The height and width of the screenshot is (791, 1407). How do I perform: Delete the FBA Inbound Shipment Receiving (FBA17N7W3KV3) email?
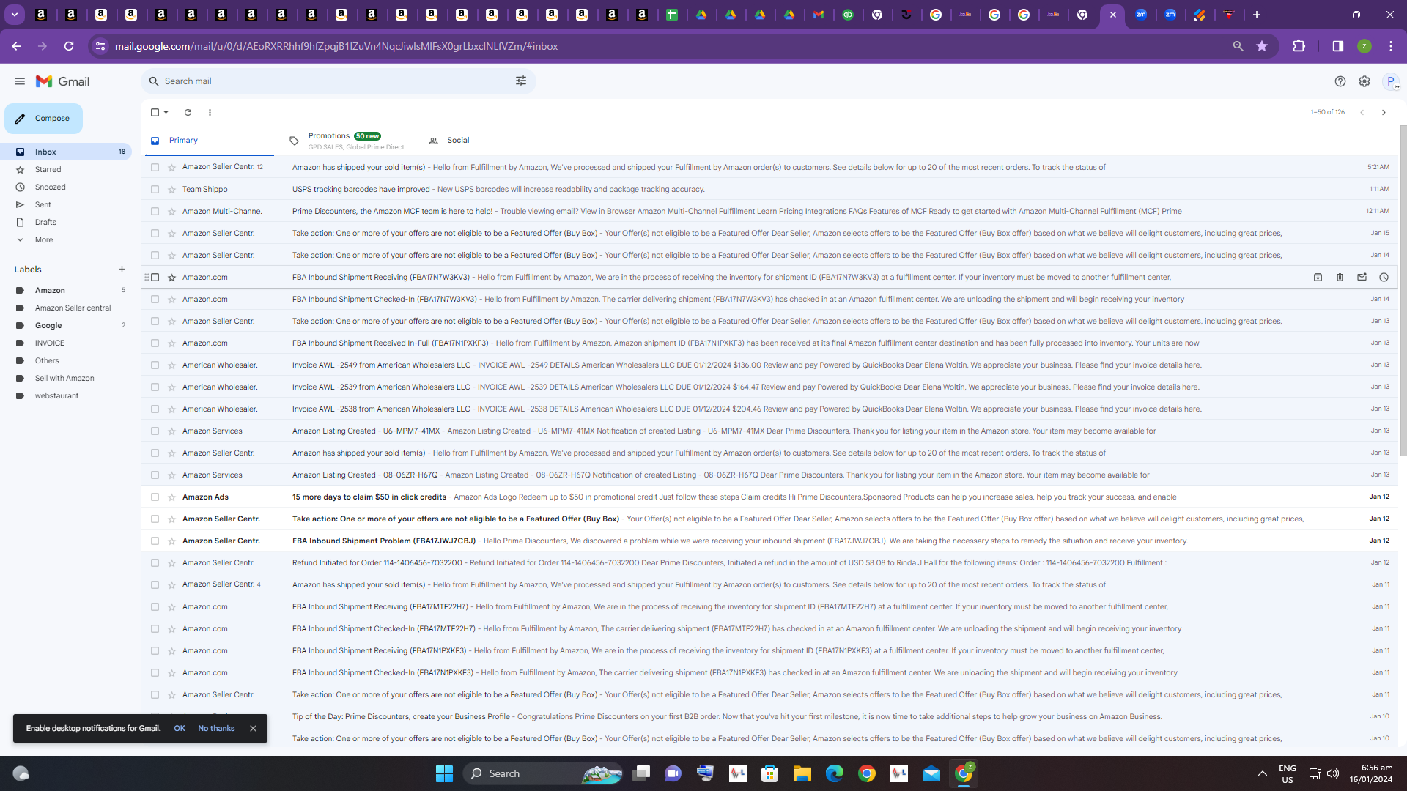point(1340,277)
